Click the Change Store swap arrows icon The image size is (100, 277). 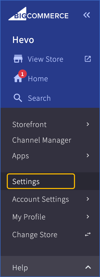[88, 234]
